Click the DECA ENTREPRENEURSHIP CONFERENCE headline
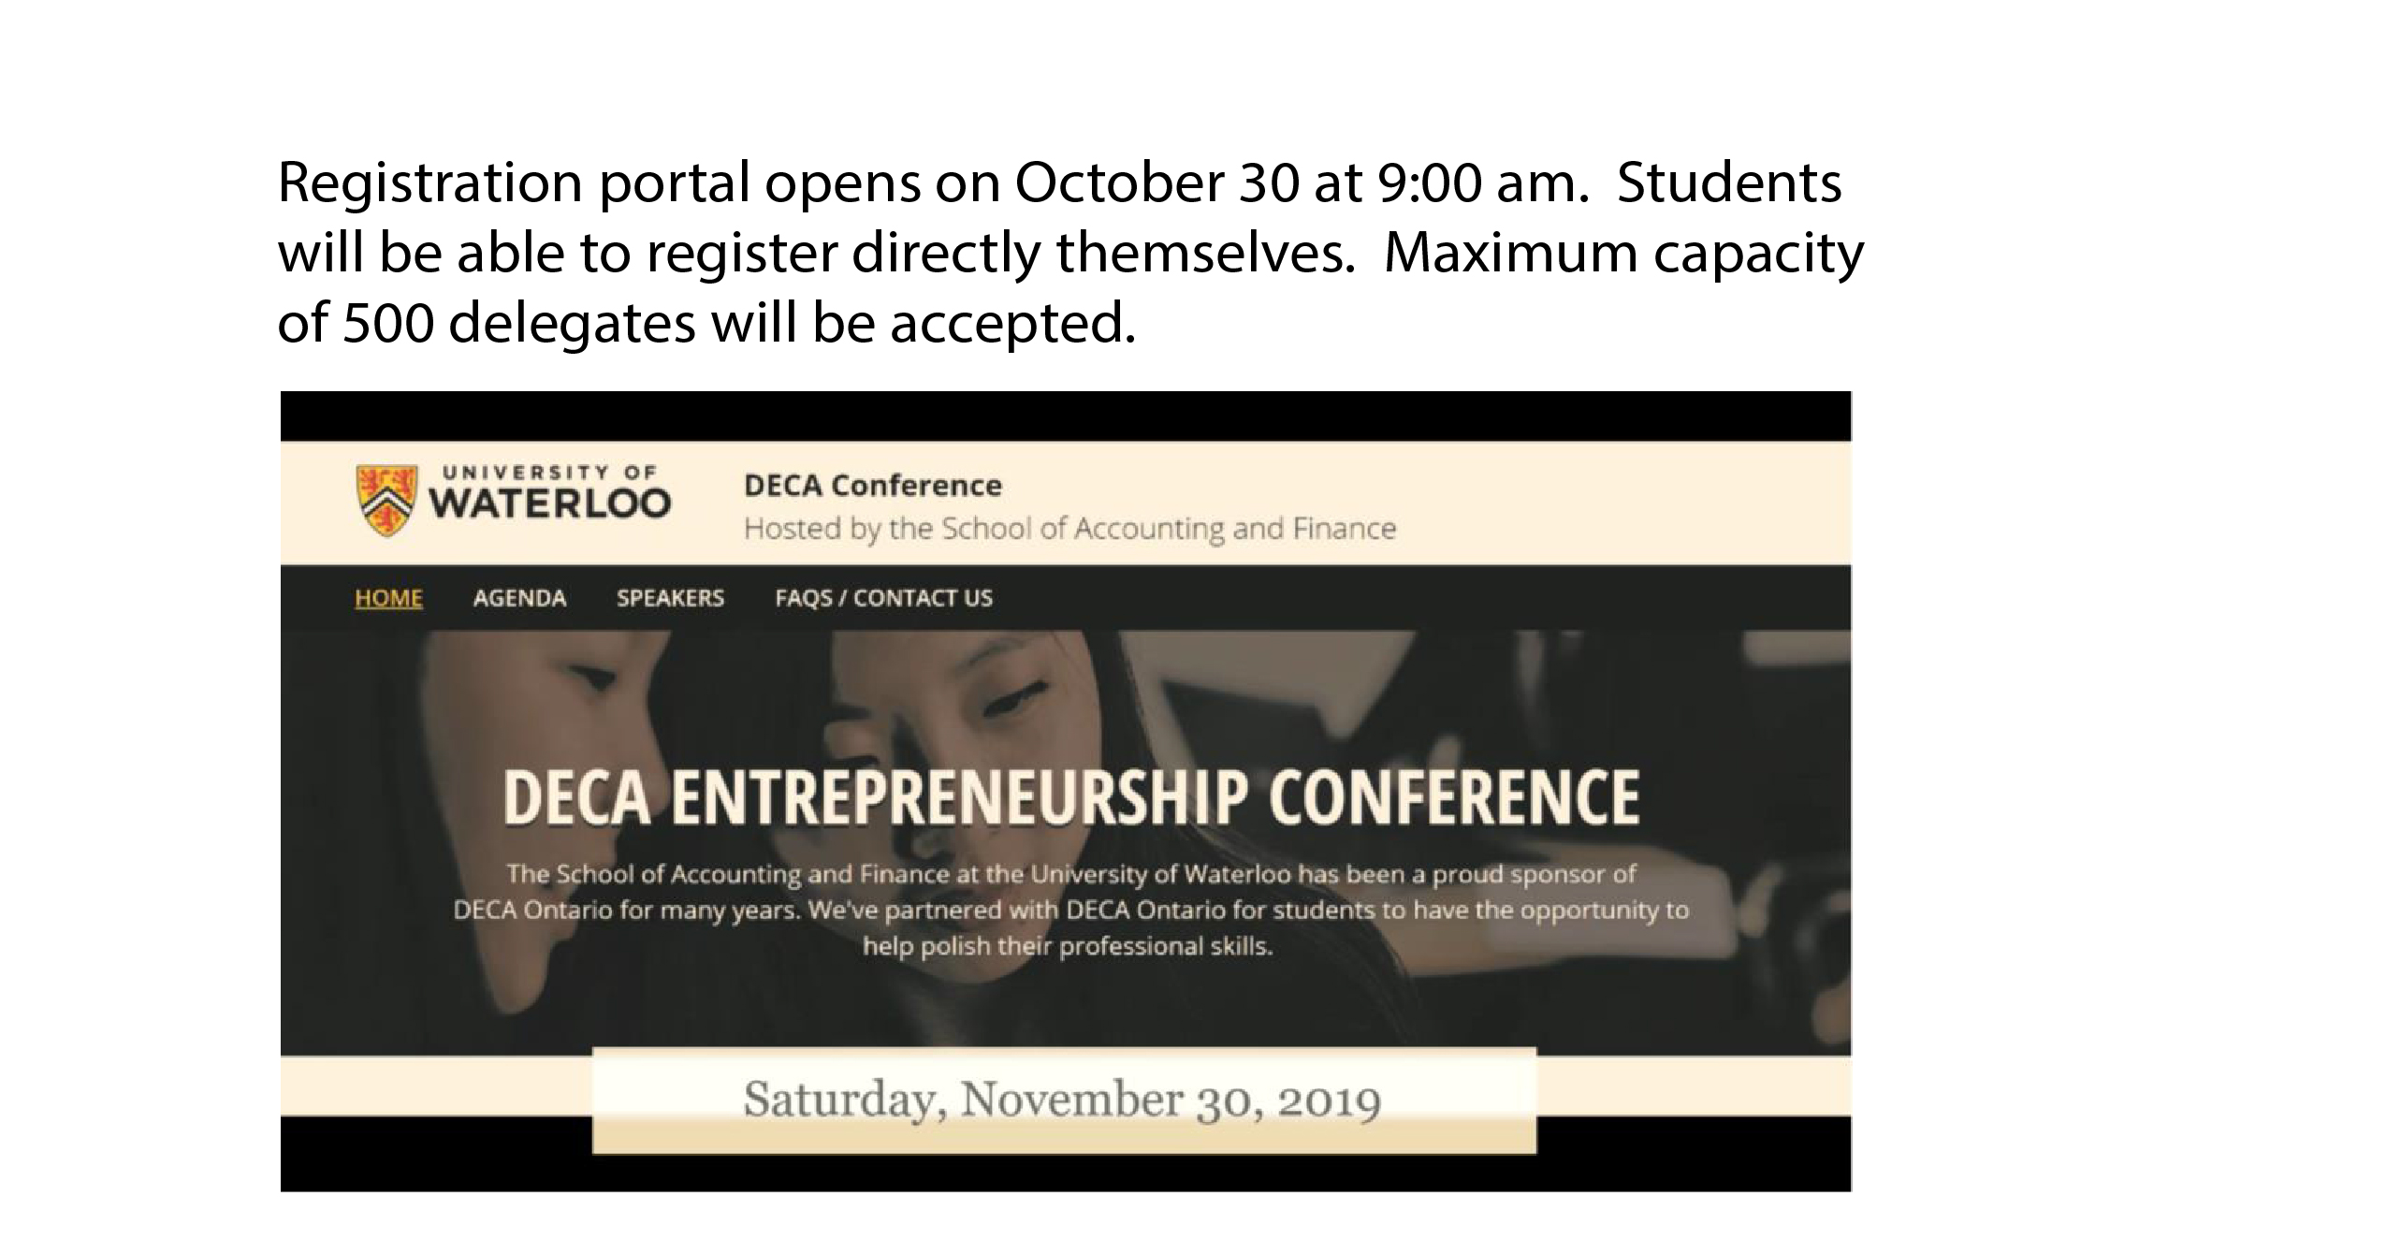Image resolution: width=2386 pixels, height=1240 pixels. click(1070, 797)
